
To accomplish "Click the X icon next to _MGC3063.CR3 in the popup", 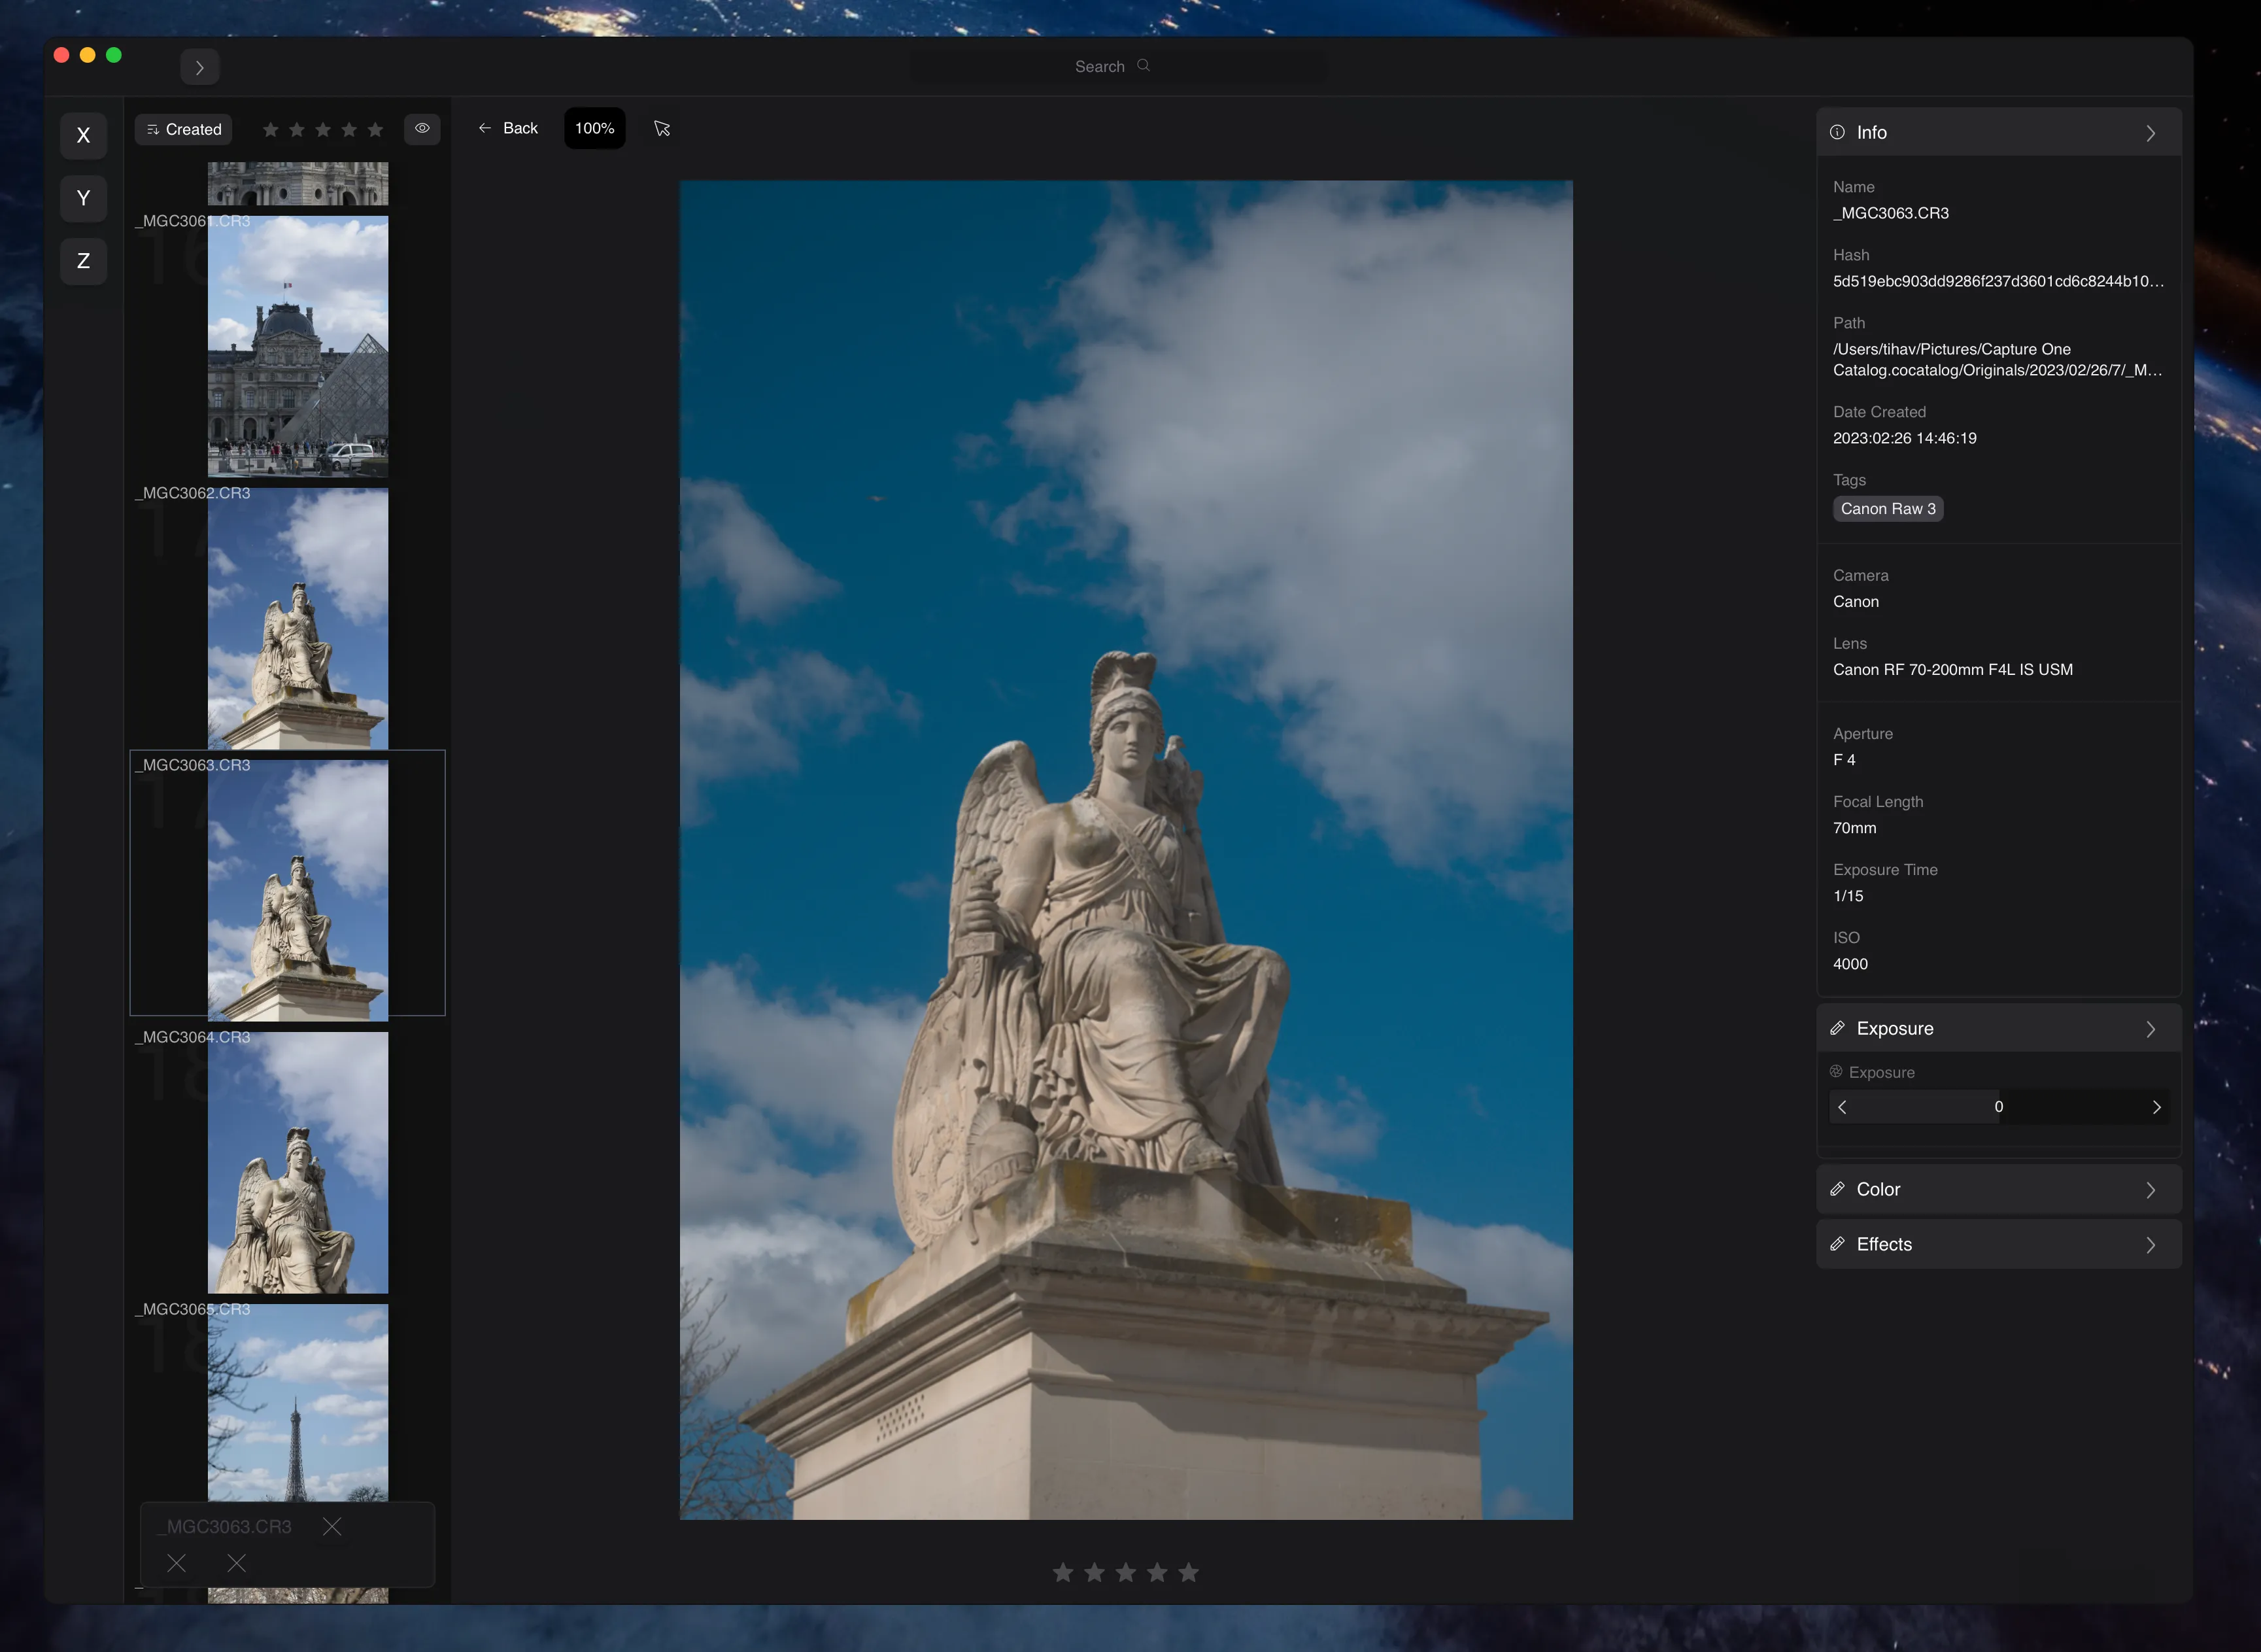I will click(x=332, y=1526).
